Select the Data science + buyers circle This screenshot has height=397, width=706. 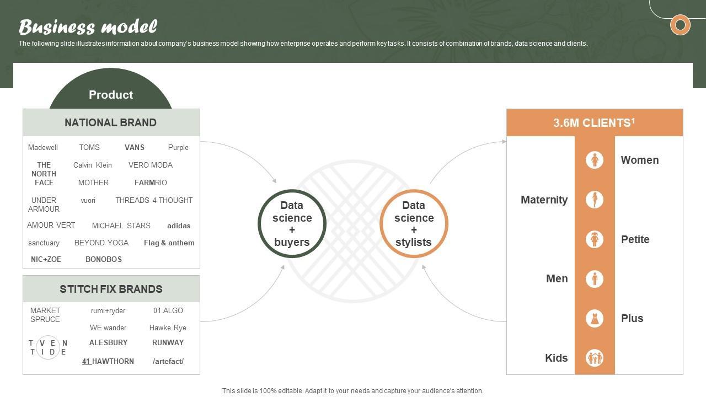292,223
